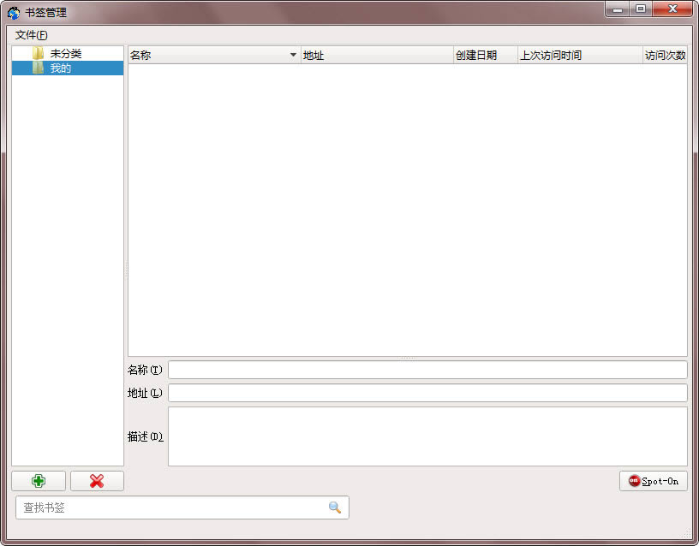699x546 pixels.
Task: Add a new folder with green plus
Action: 39,481
